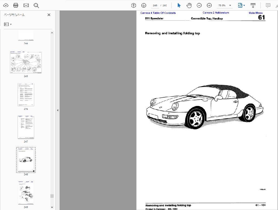Image resolution: width=278 pixels, height=210 pixels.
Task: Select page 244 thumbnail
Action: click(x=26, y=35)
